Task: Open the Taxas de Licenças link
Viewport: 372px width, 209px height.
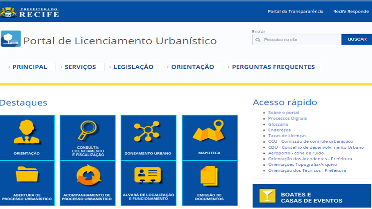Action: pyautogui.click(x=287, y=136)
